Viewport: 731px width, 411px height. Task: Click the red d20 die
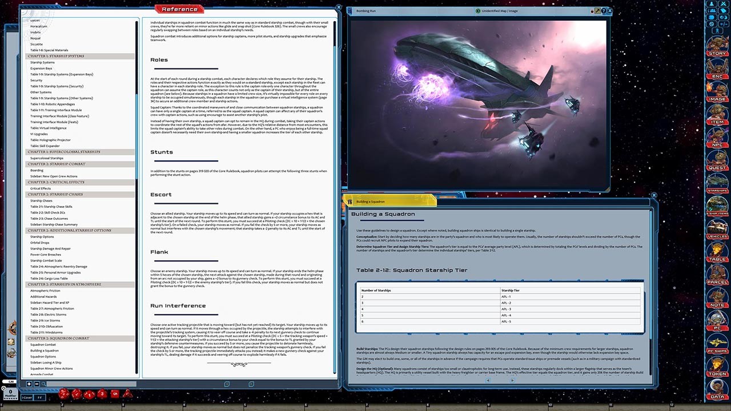click(x=64, y=394)
